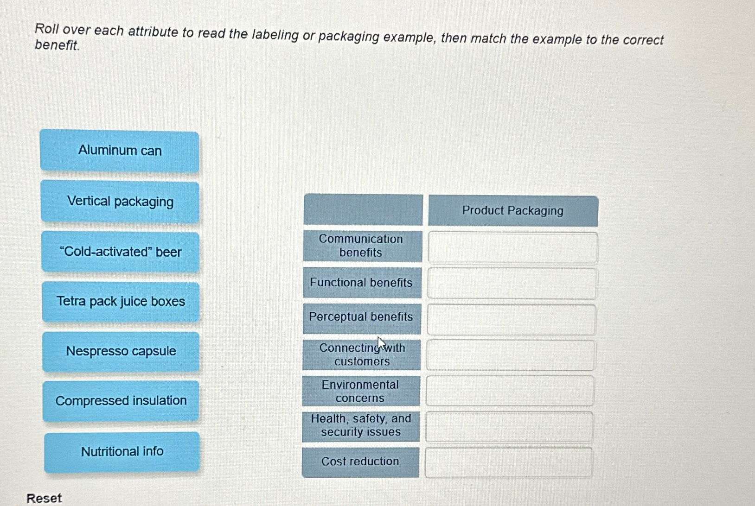Select the Vertical packaging attribute tile
This screenshot has width=755, height=506.
(x=120, y=202)
